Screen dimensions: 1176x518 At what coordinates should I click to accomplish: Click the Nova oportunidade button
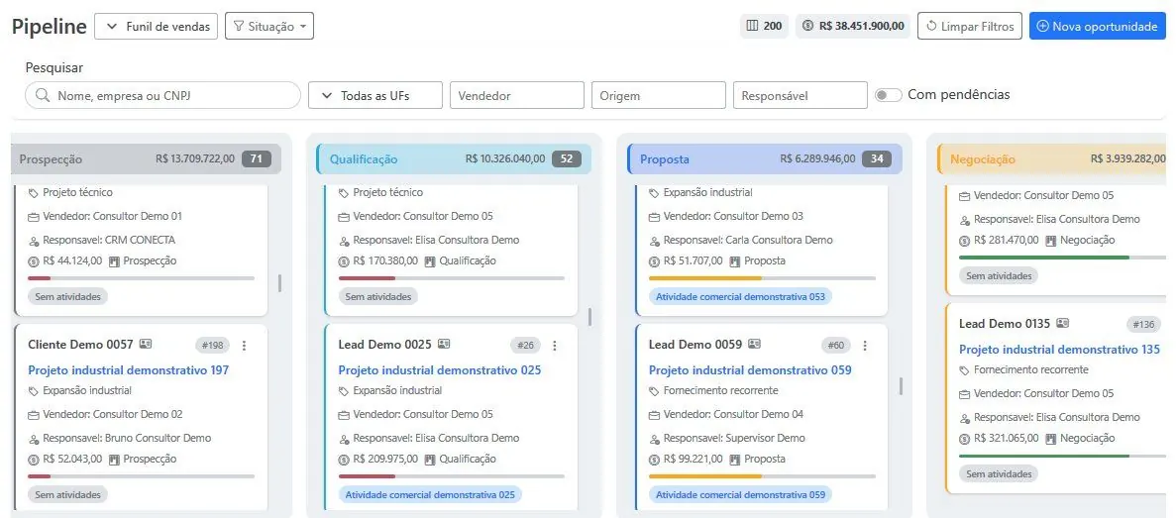pyautogui.click(x=1098, y=26)
